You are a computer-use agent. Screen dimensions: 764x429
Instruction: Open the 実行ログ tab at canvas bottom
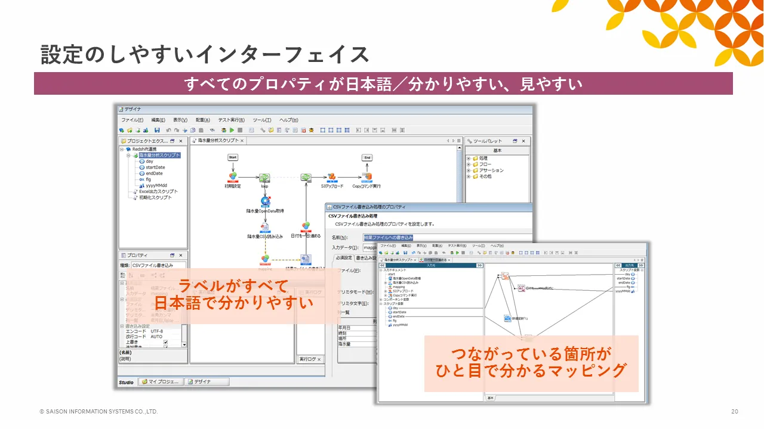click(310, 359)
